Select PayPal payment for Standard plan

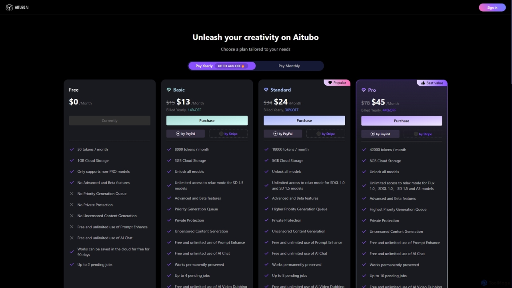[283, 134]
